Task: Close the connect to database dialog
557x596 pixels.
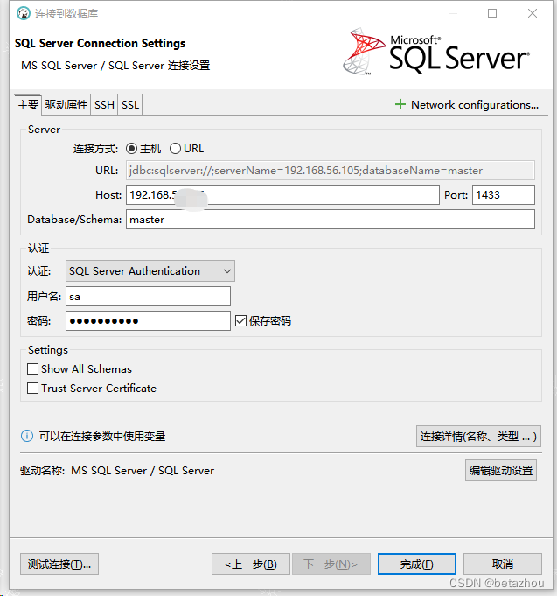Action: point(533,13)
